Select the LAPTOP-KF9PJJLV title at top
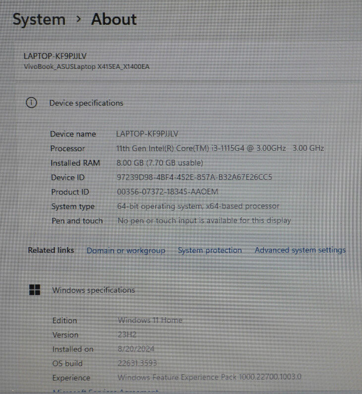The width and height of the screenshot is (362, 394). click(55, 56)
